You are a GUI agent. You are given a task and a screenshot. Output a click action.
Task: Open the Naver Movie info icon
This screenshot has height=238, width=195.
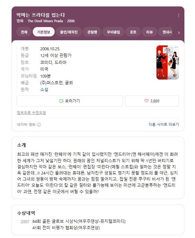tap(39, 125)
